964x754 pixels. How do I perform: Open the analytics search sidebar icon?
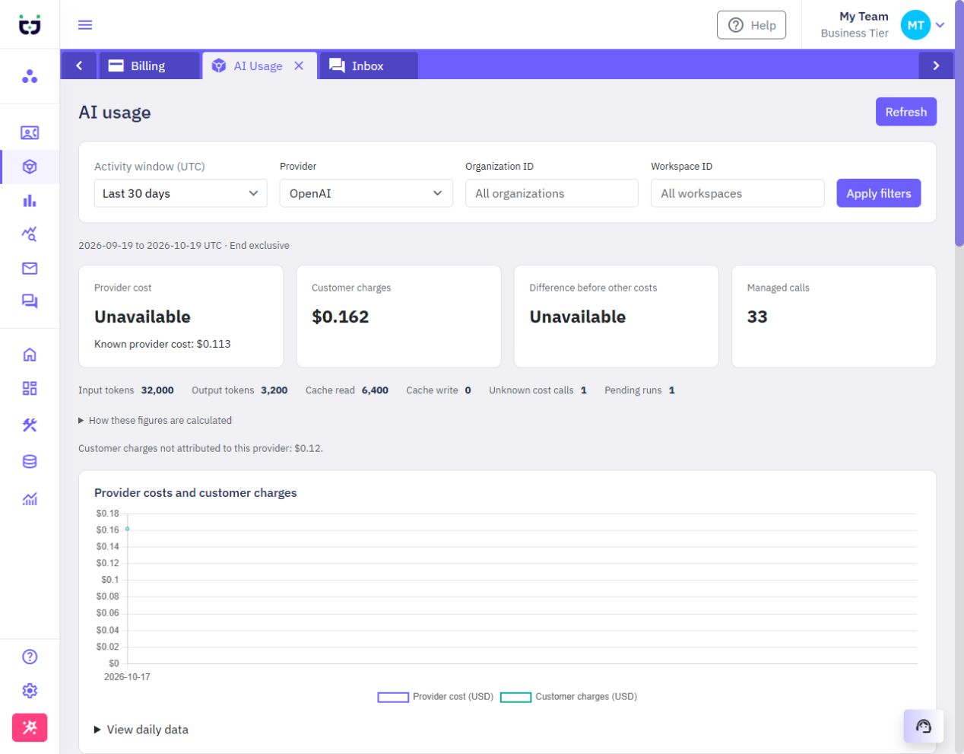coord(30,234)
